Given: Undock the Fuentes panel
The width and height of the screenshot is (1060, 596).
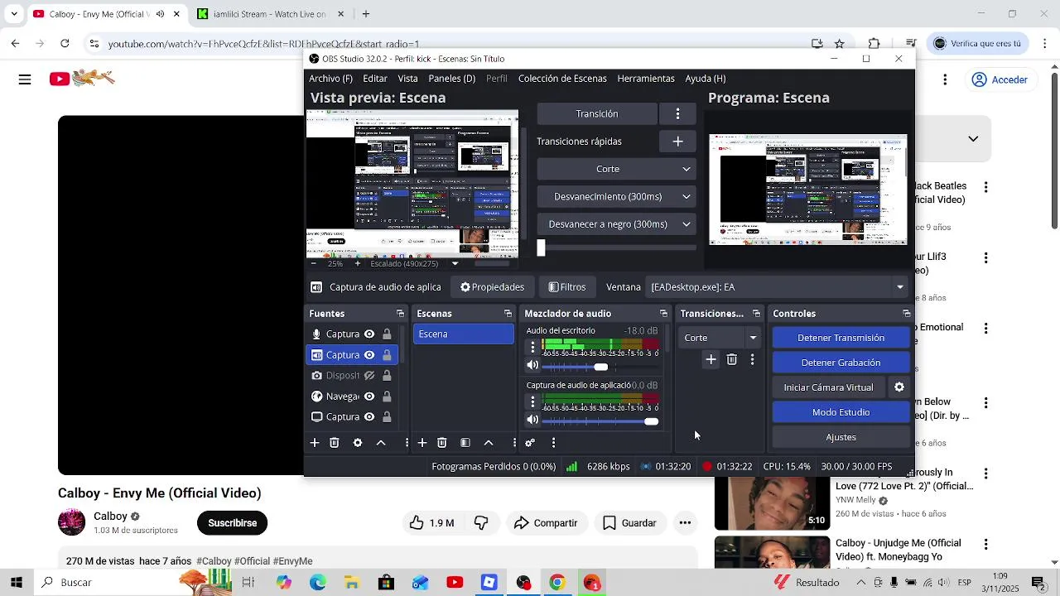Looking at the screenshot, I should click(400, 314).
